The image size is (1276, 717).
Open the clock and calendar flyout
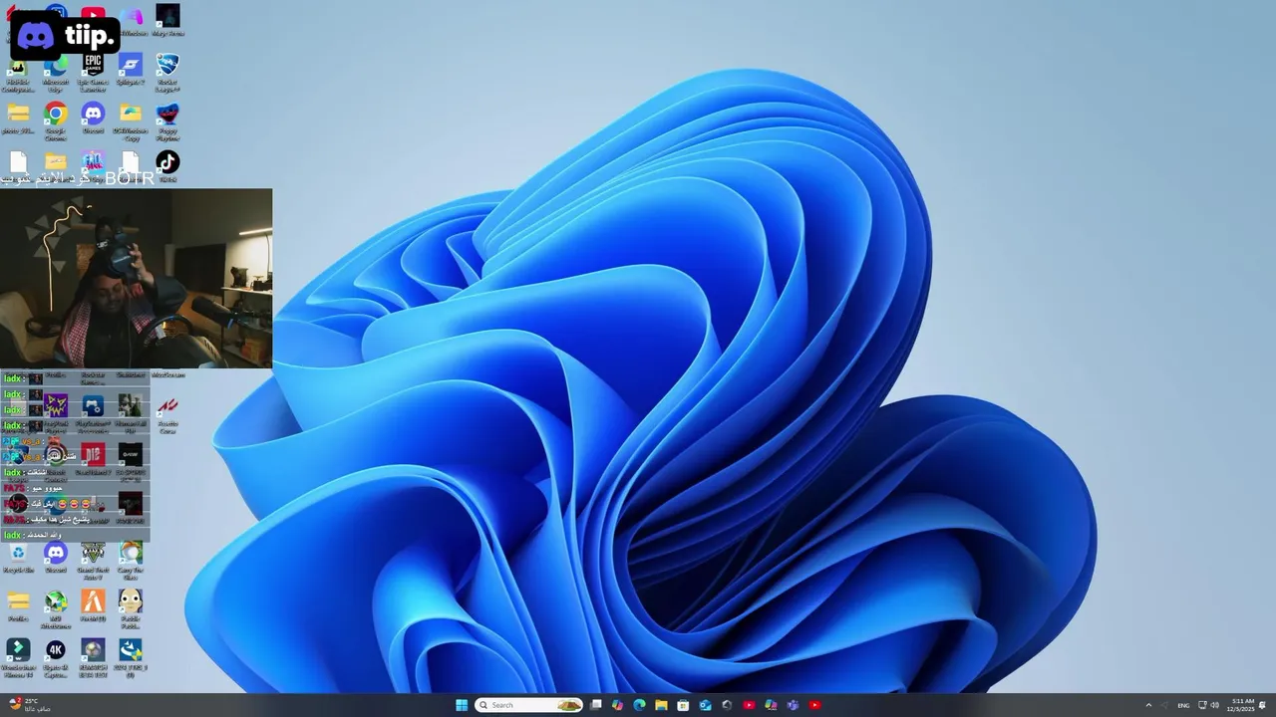1242,705
